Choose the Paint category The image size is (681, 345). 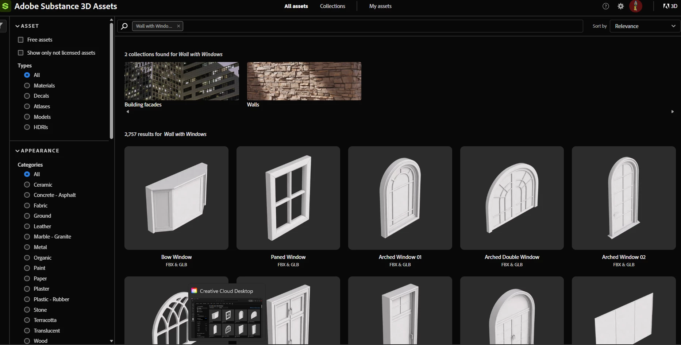27,268
